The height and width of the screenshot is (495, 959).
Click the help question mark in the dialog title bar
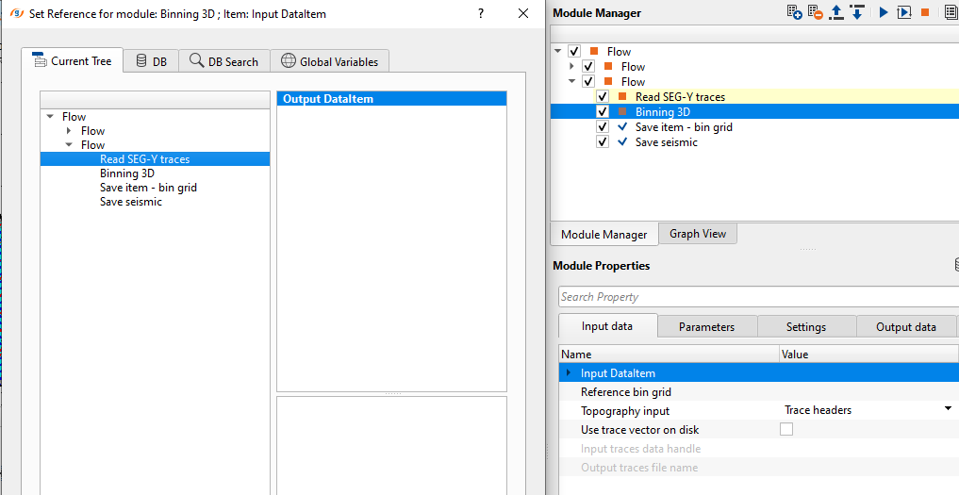coord(481,13)
